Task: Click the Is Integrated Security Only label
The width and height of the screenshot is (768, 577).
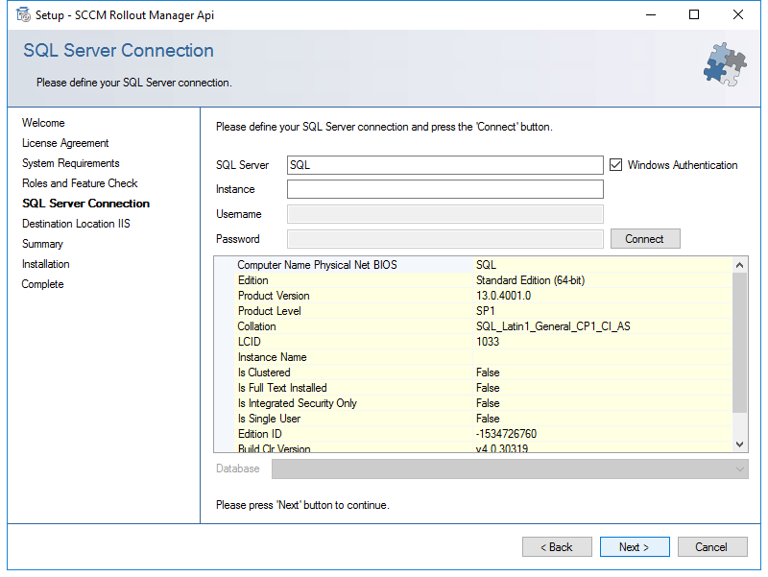Action: (x=298, y=403)
